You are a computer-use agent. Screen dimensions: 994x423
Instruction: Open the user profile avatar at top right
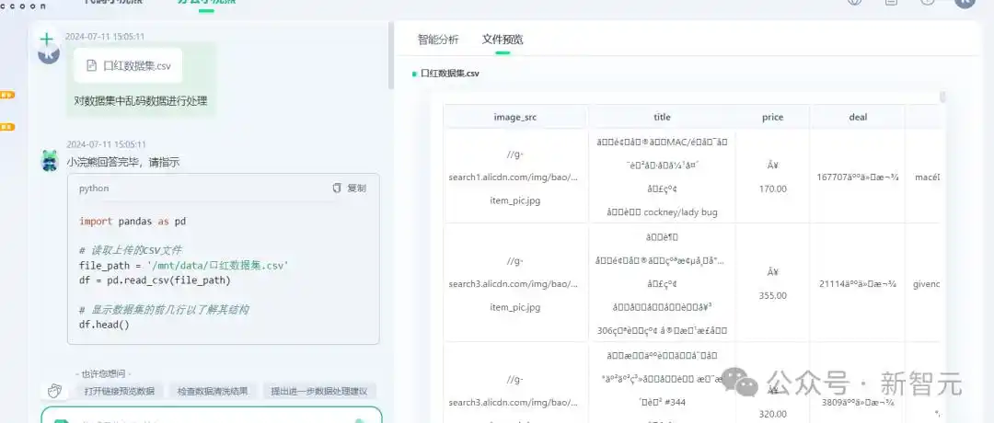964,3
